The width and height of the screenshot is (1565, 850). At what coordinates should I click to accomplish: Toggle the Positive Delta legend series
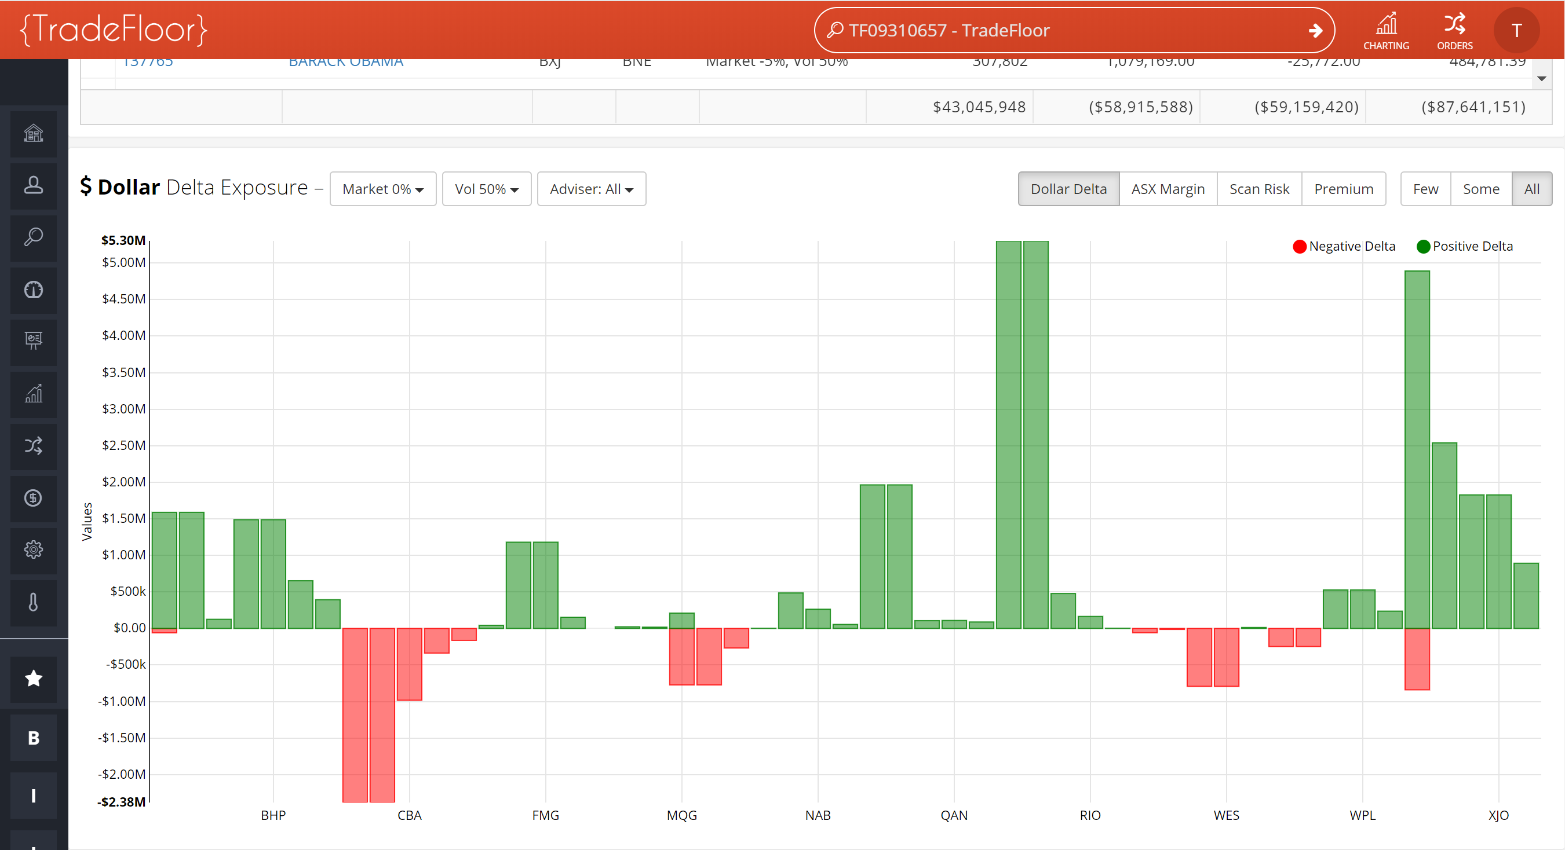(1464, 247)
